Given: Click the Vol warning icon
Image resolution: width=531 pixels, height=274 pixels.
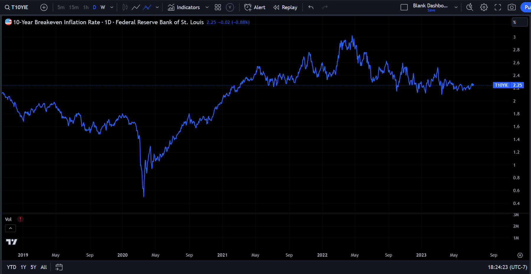Looking at the screenshot, I should (x=20, y=219).
